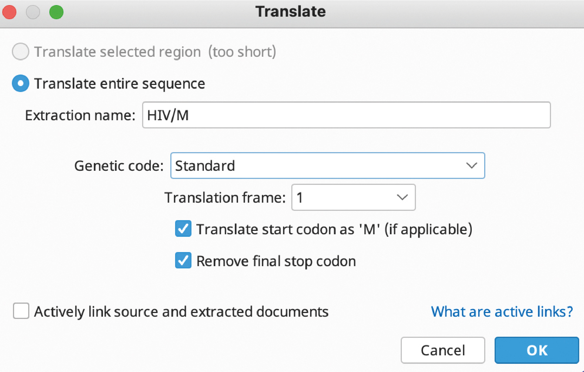
Task: Click the Genetic code chevron arrow
Action: coord(471,166)
